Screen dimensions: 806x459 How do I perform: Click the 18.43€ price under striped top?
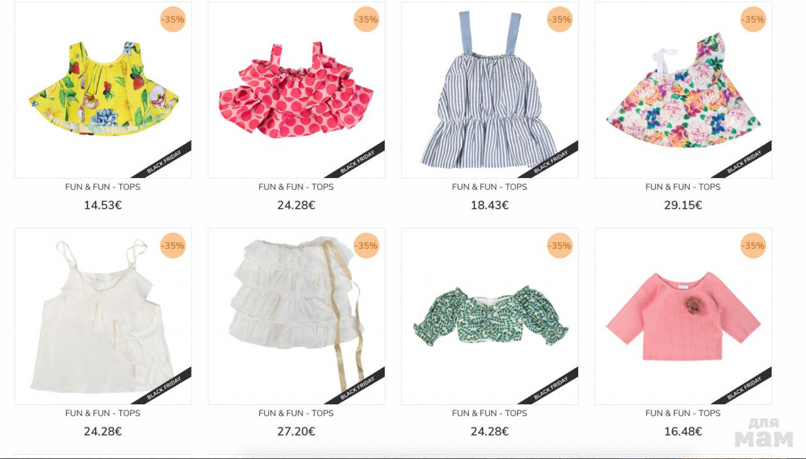tap(490, 205)
